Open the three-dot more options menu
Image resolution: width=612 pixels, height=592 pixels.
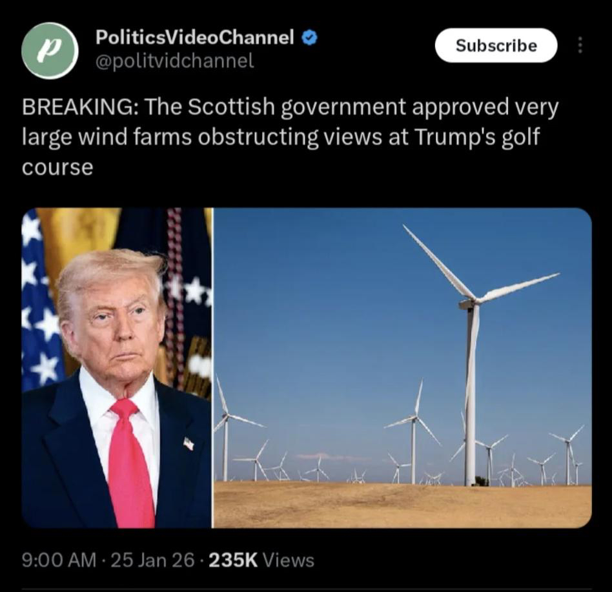(x=580, y=45)
